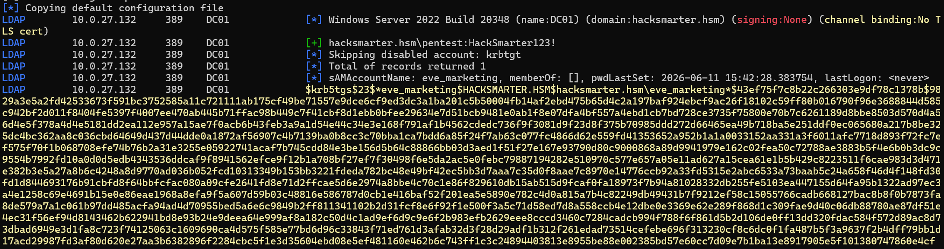The image size is (944, 249).
Task: Click the LDAP label on sAMAccountName row
Action: [14, 78]
